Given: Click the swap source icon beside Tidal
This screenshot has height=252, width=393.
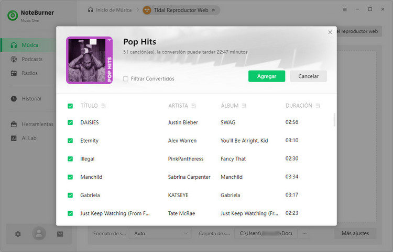Looking at the screenshot, I should coord(213,10).
